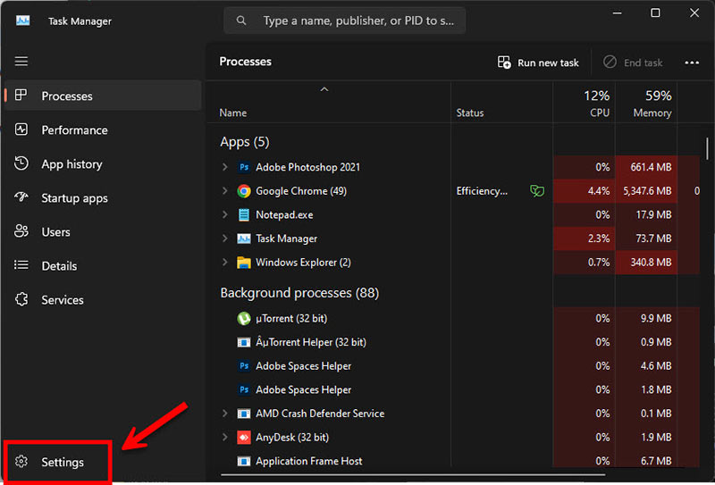Click the Application Frame Host icon

[x=244, y=461]
